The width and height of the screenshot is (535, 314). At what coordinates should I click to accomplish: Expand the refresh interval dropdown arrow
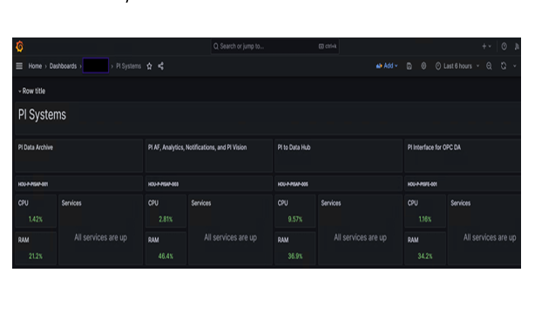pos(515,66)
